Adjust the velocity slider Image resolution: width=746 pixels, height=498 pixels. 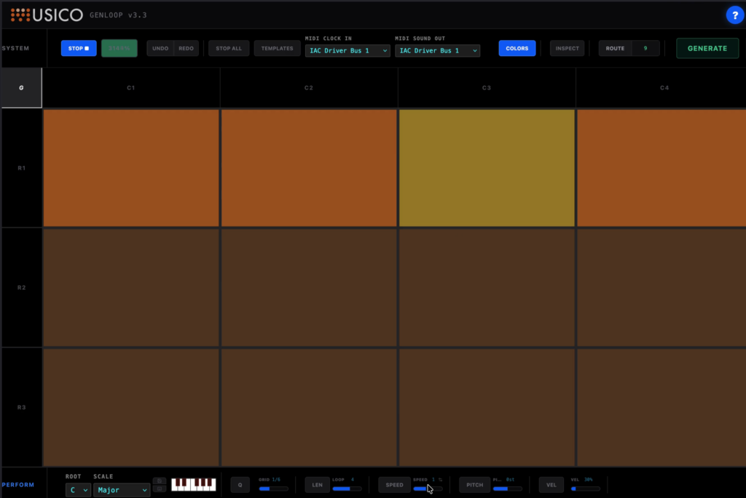coord(585,489)
